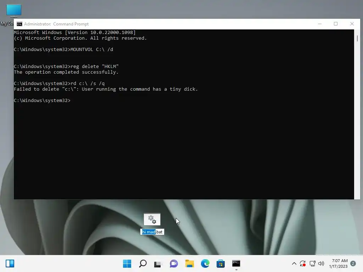363x272 pixels.
Task: Click the 'reg delete "HKLM"' command line
Action: [66, 67]
